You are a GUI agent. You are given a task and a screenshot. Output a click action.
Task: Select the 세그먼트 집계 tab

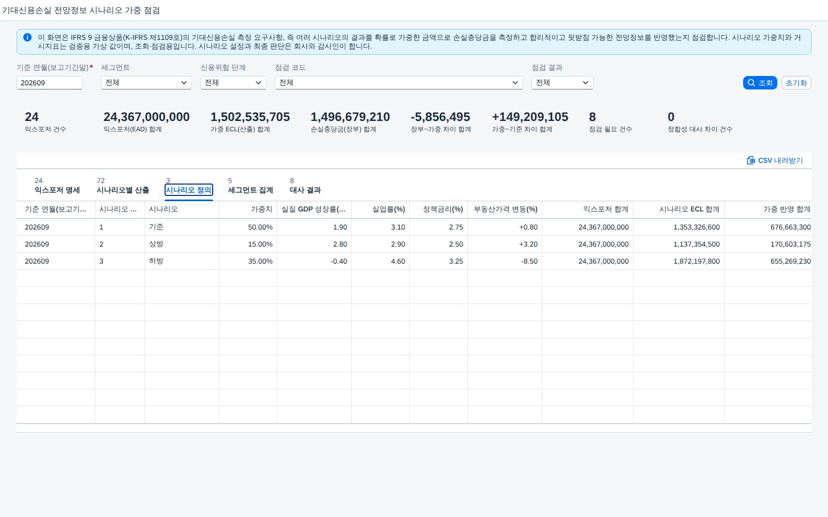click(x=250, y=186)
